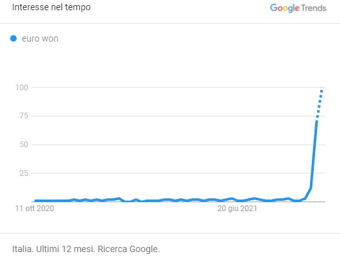Click the Italia footer text

23,249
